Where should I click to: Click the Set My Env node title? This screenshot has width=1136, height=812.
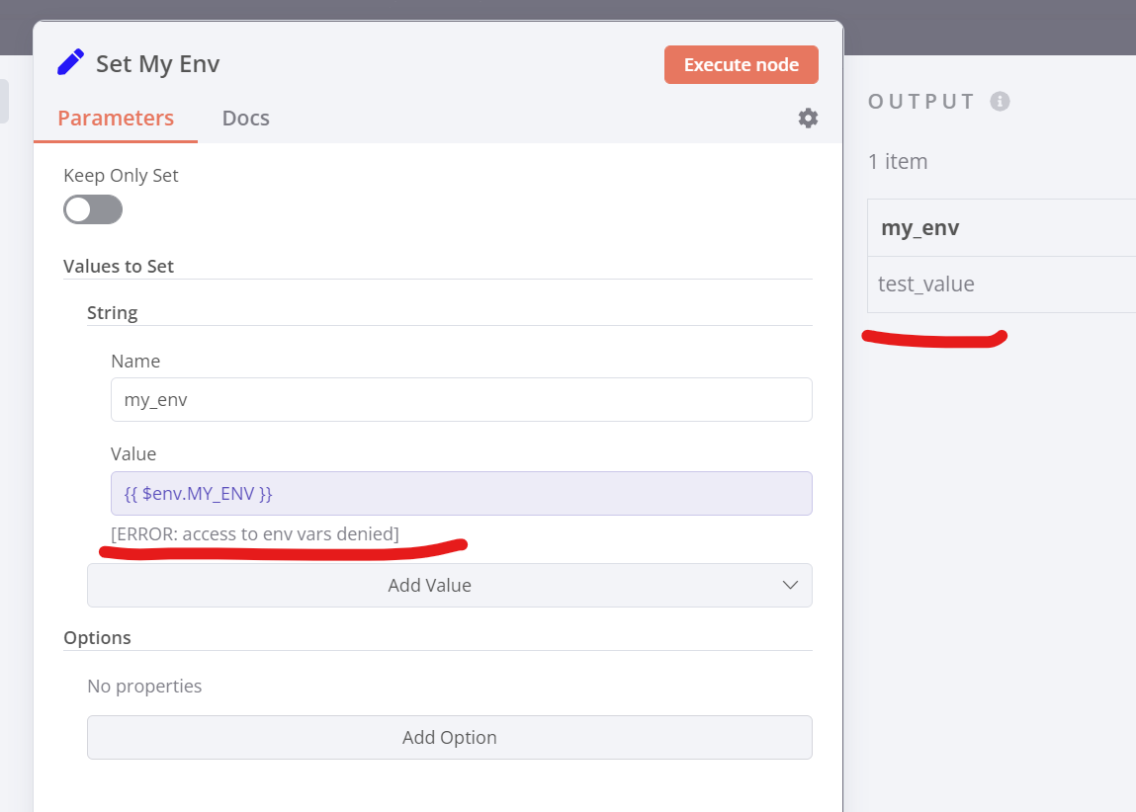[157, 64]
